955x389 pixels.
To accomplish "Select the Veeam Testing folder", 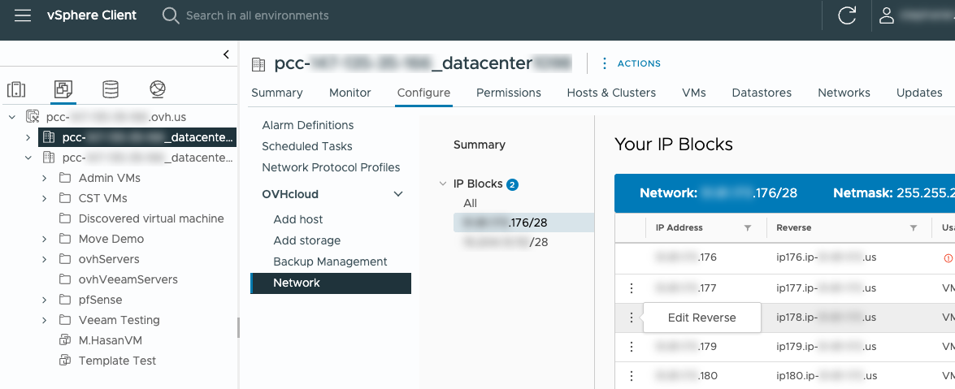I will [x=119, y=320].
